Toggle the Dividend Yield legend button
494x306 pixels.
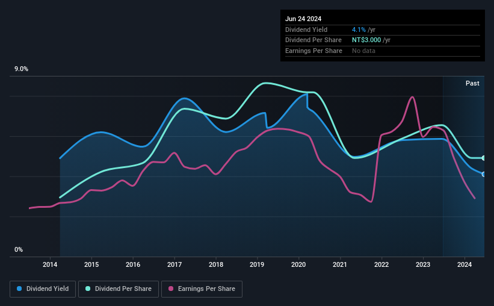43,289
